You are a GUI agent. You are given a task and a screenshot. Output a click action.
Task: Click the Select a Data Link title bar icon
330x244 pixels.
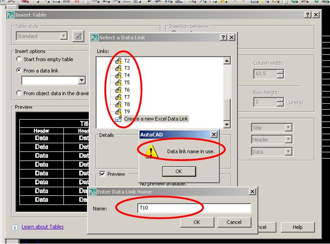pyautogui.click(x=95, y=38)
